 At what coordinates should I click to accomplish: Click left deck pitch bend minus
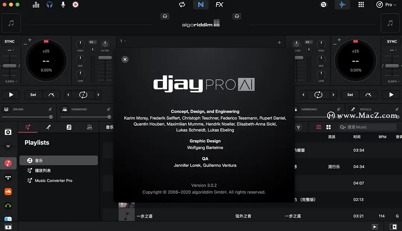tap(25, 44)
